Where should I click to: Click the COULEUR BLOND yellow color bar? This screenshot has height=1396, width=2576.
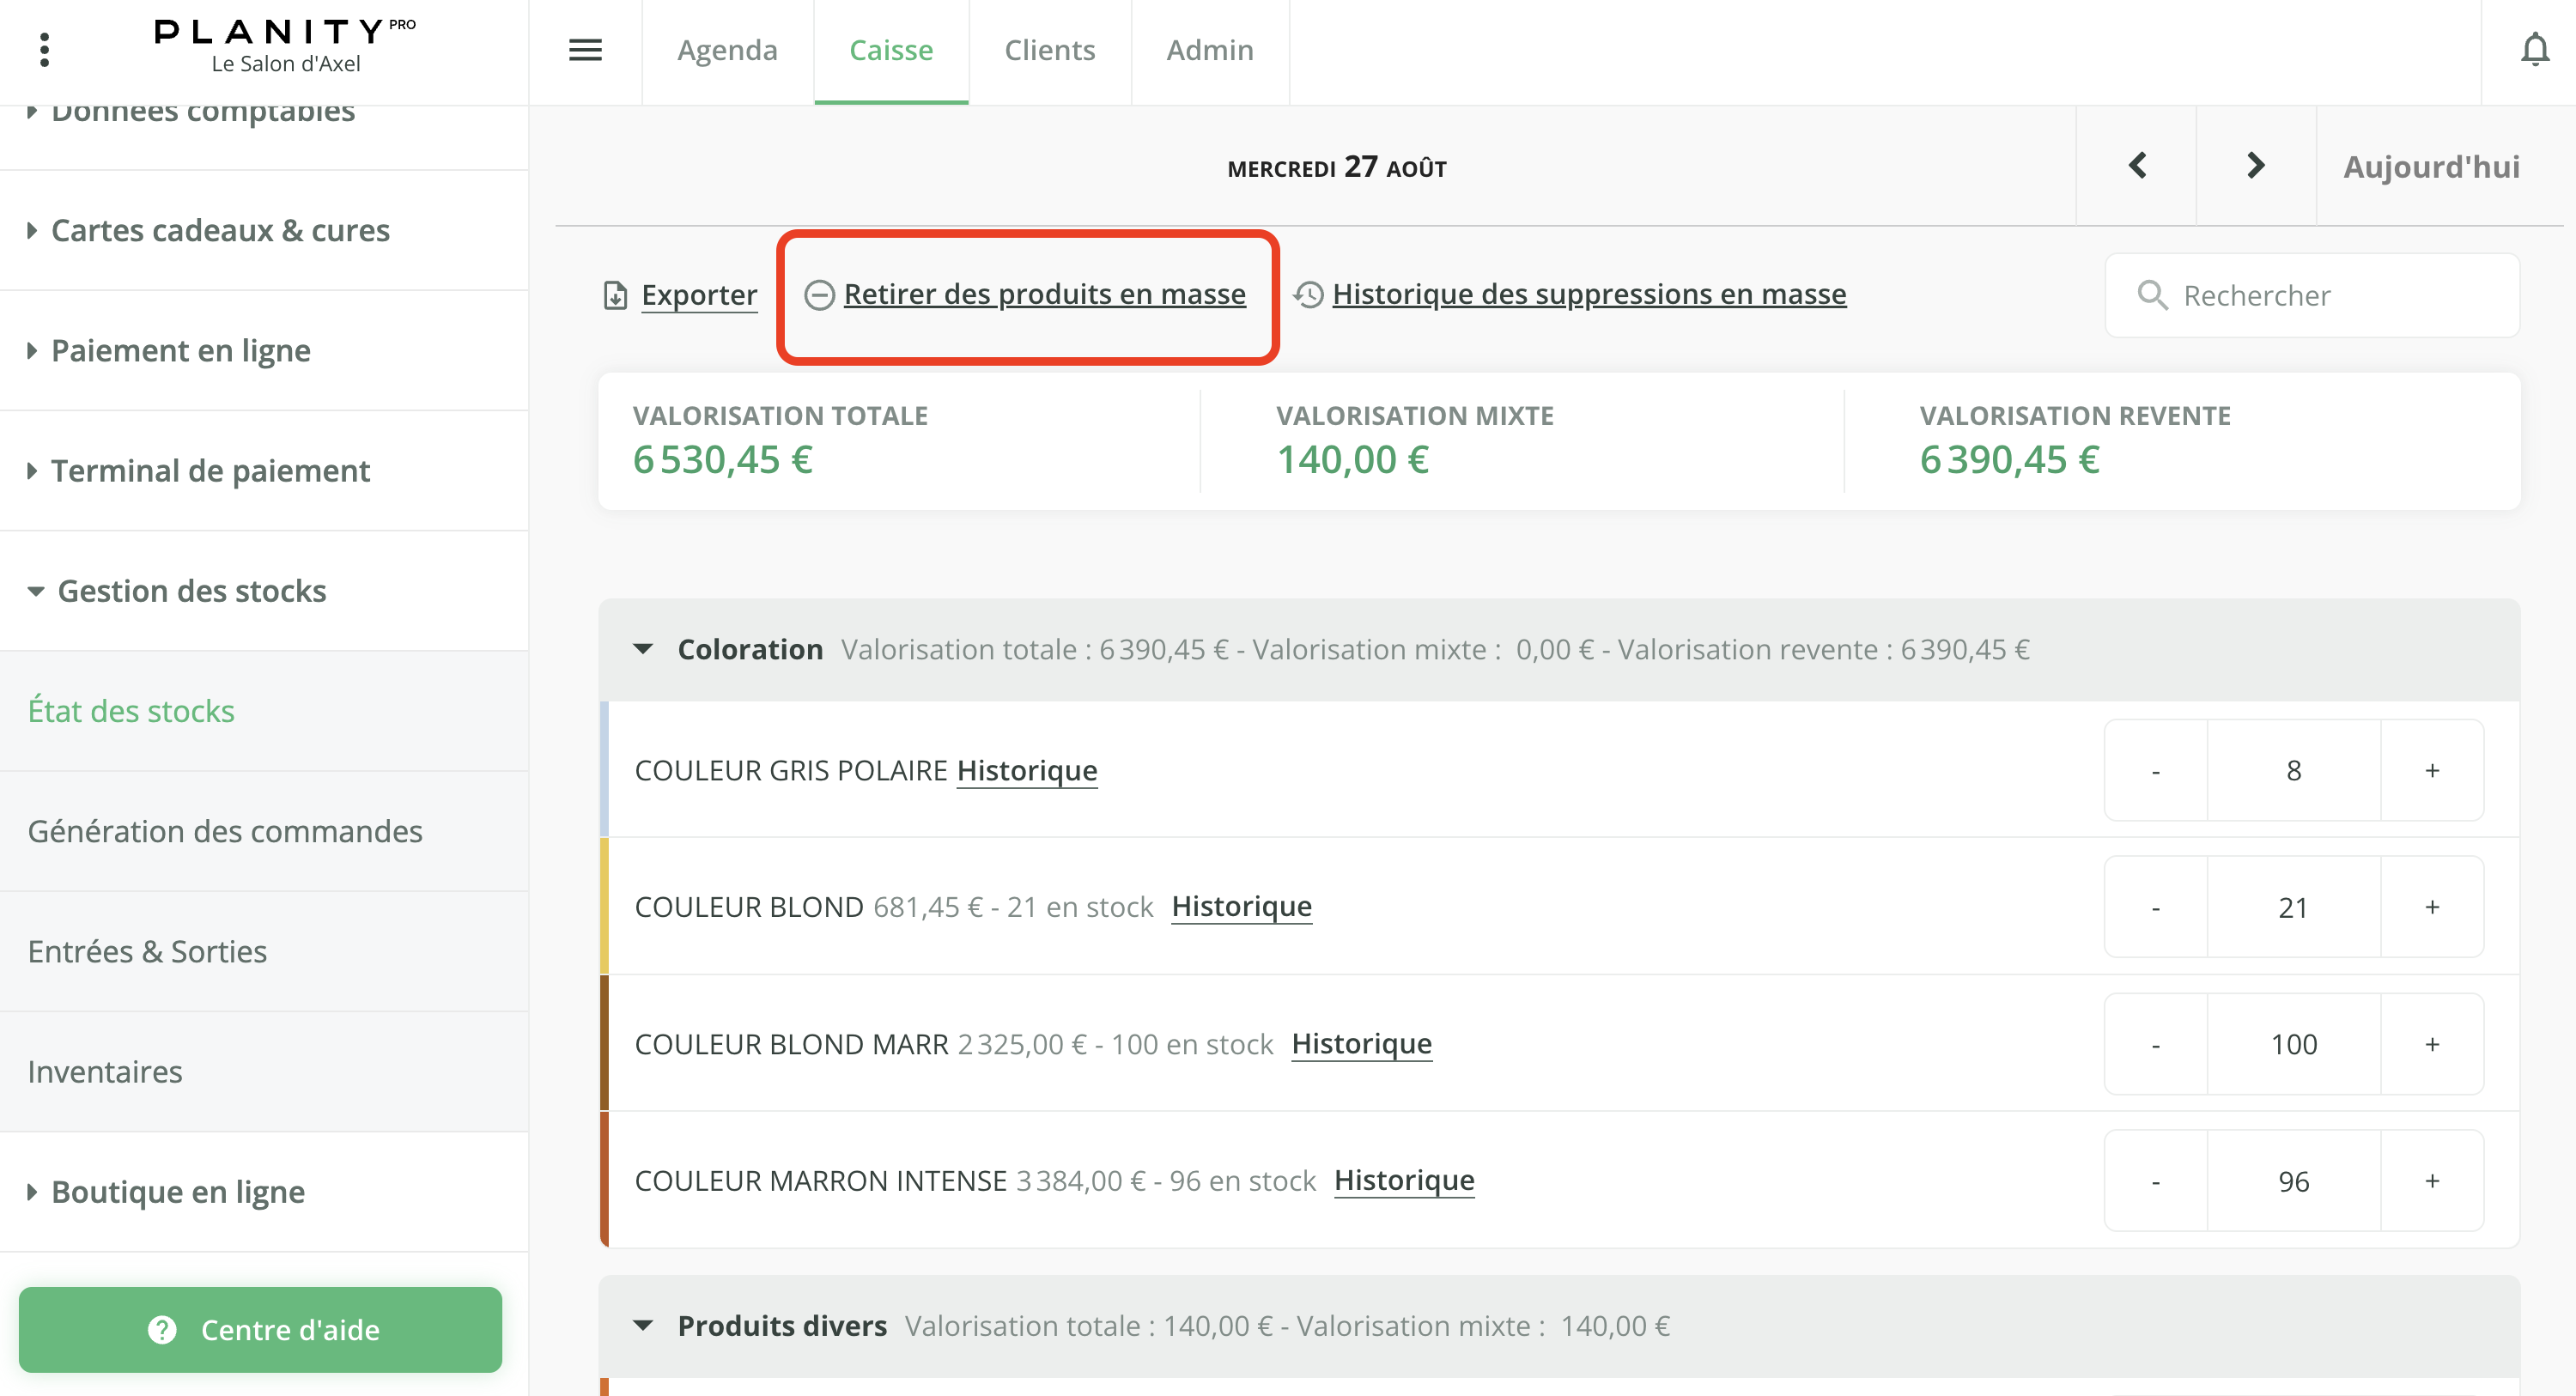604,907
